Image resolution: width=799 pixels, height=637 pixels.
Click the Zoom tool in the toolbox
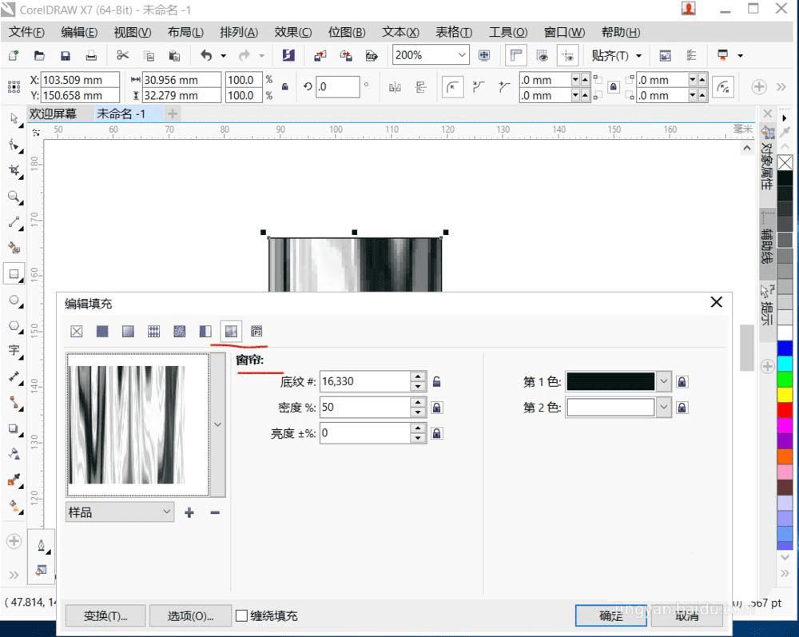tap(14, 197)
